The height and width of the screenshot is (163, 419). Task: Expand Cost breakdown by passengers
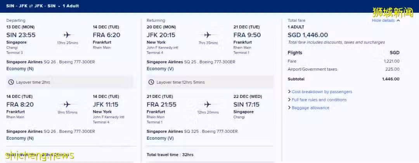(x=320, y=92)
